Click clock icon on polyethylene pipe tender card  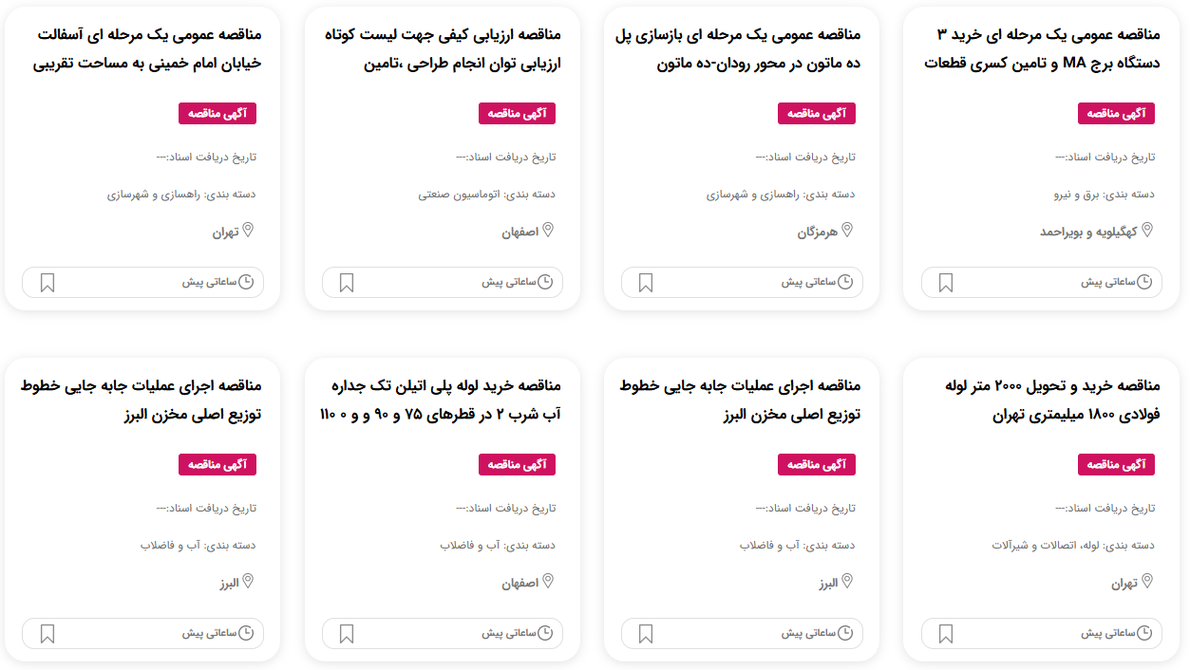click(x=545, y=633)
